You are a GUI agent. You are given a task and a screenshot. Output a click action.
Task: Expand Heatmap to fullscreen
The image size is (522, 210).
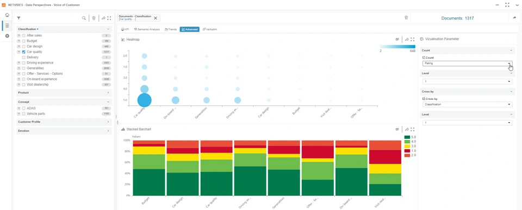[413, 39]
